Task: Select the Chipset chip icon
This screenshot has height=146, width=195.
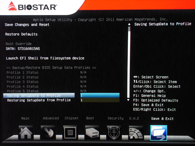Action: click(x=70, y=133)
